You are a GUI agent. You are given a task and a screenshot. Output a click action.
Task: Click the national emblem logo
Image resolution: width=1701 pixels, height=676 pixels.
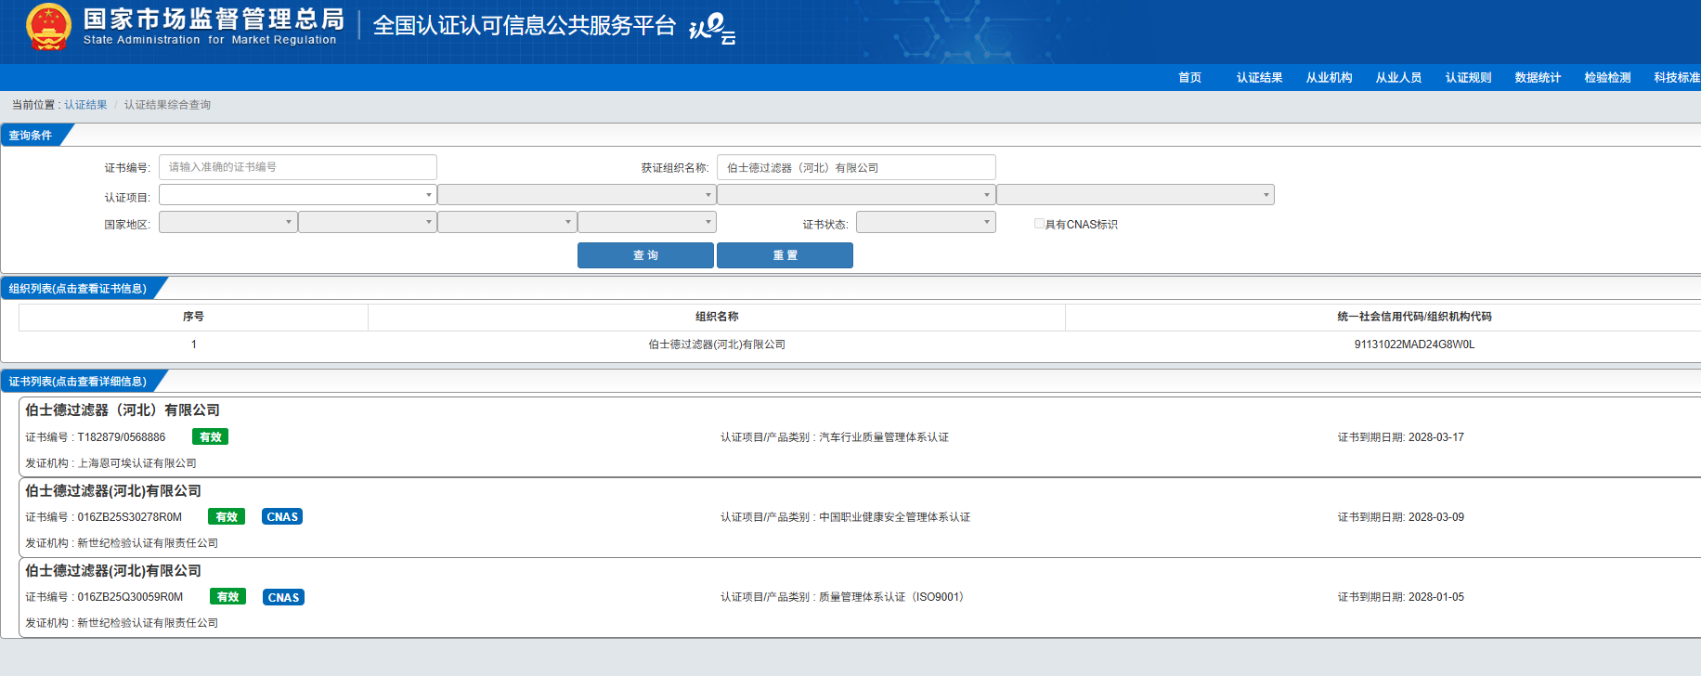click(x=48, y=27)
